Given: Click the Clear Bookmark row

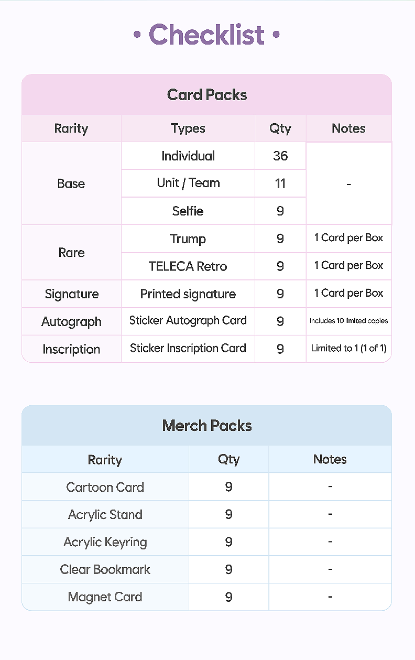Looking at the screenshot, I should pos(207,569).
